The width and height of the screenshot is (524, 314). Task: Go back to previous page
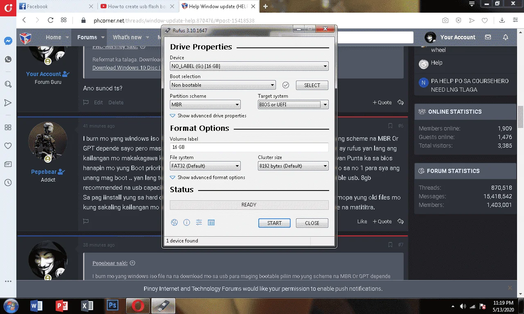24,20
